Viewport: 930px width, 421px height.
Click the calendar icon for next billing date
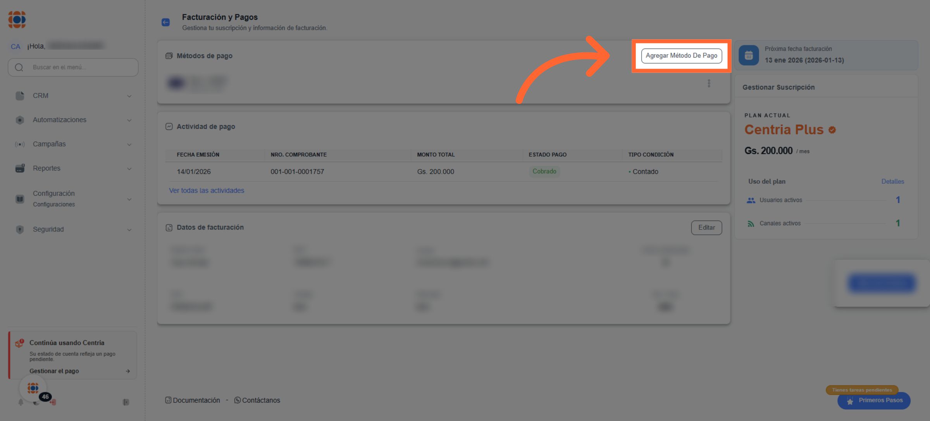pyautogui.click(x=749, y=55)
